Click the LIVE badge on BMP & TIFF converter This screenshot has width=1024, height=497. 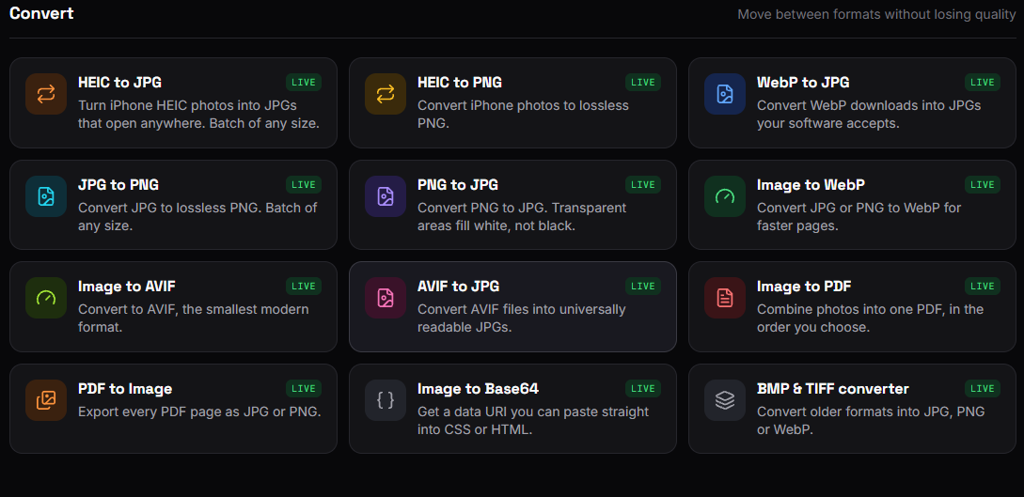tap(983, 389)
